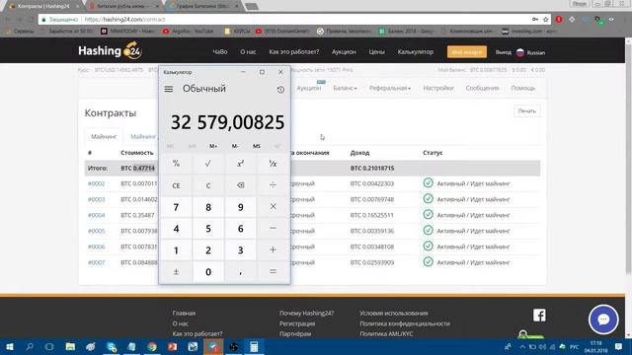This screenshot has height=355, width=632.
Task: Click calculator digit 8
Action: point(208,207)
